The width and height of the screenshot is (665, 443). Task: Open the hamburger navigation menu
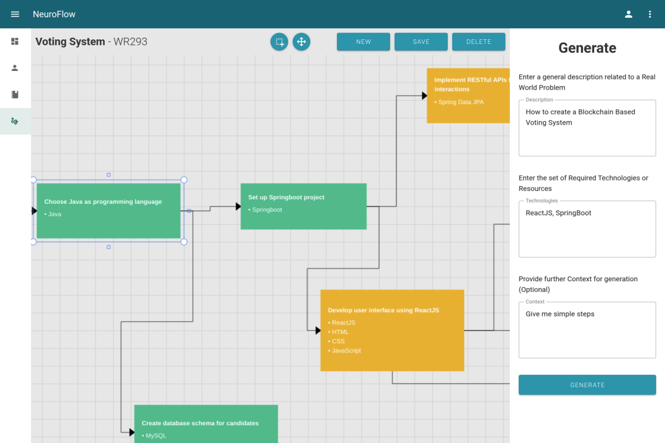point(15,14)
